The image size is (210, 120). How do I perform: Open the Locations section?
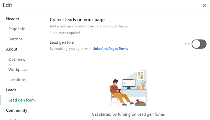click(17, 80)
